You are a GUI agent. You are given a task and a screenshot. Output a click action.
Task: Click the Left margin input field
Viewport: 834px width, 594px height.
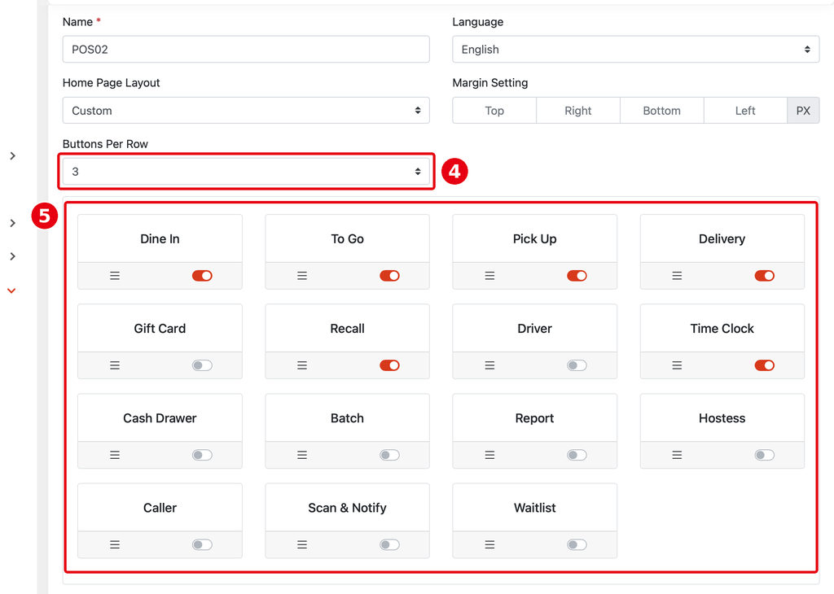tap(745, 111)
